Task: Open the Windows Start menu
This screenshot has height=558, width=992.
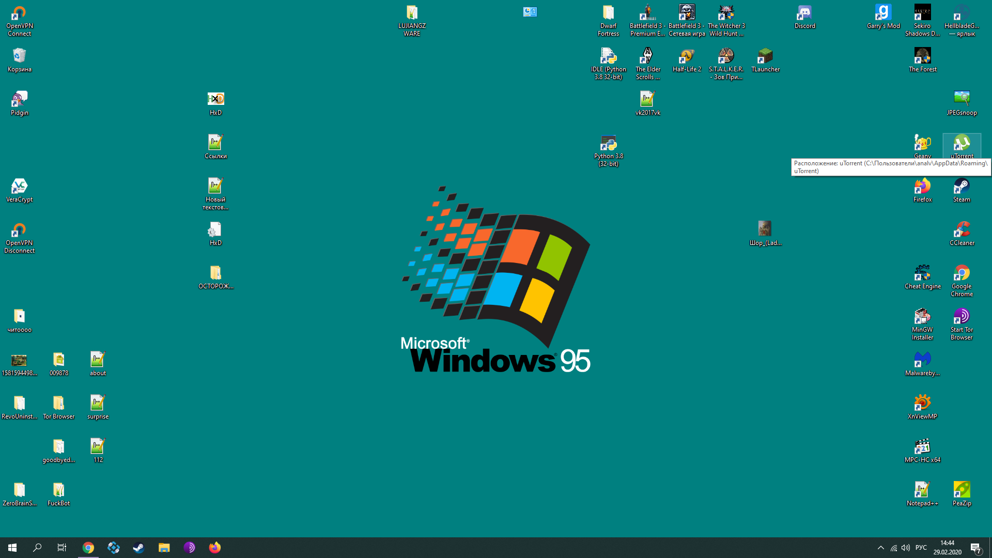Action: (x=12, y=548)
